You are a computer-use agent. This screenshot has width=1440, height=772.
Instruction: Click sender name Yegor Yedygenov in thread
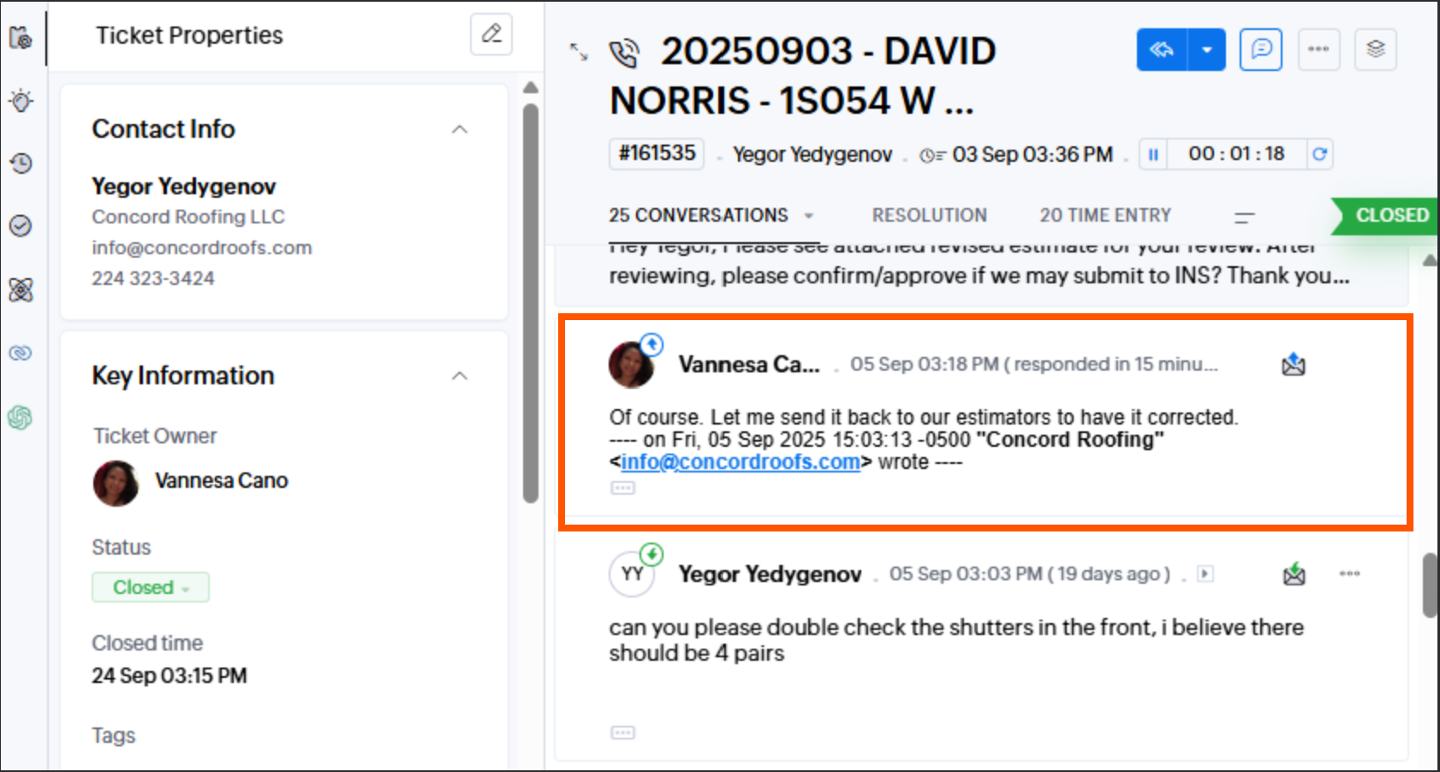pyautogui.click(x=770, y=574)
